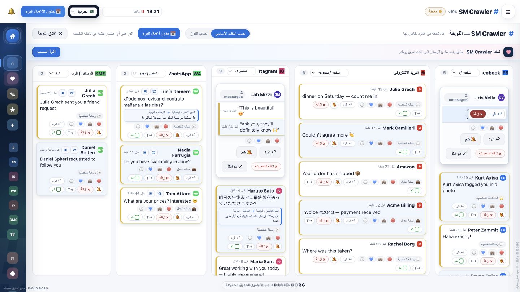The image size is (520, 292).
Task: Click جدول أعمال اليوم in the board toolbar
Action: pyautogui.click(x=159, y=34)
